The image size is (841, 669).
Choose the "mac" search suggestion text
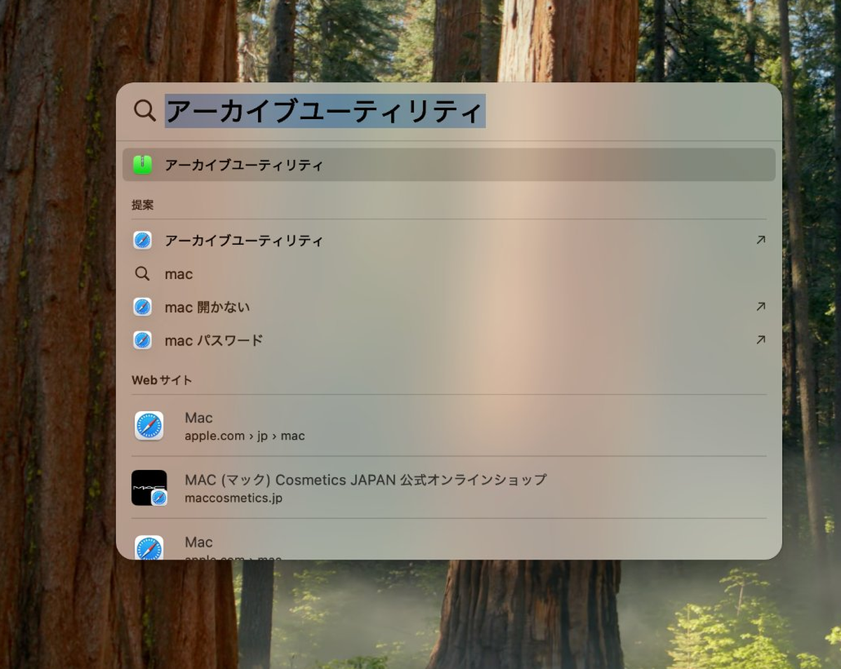[x=179, y=275]
